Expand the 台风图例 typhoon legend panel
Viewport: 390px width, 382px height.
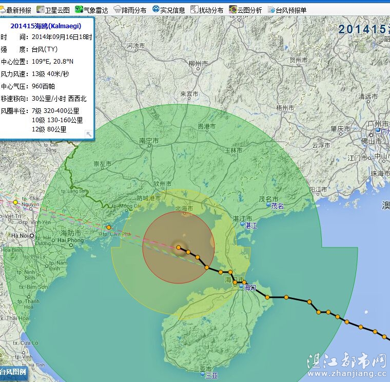point(13,372)
